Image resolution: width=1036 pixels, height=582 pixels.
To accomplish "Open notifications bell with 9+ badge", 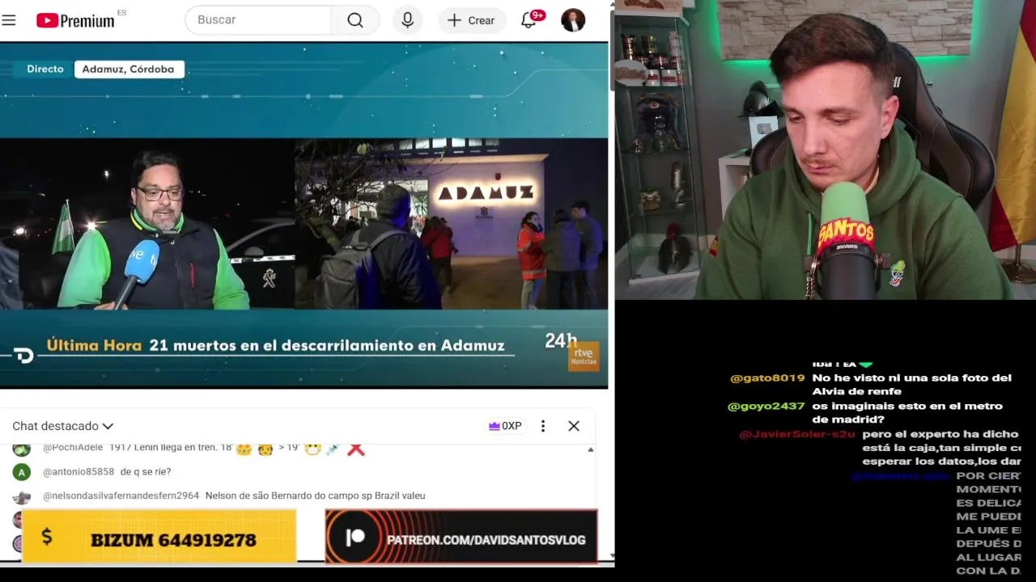I will coord(530,19).
